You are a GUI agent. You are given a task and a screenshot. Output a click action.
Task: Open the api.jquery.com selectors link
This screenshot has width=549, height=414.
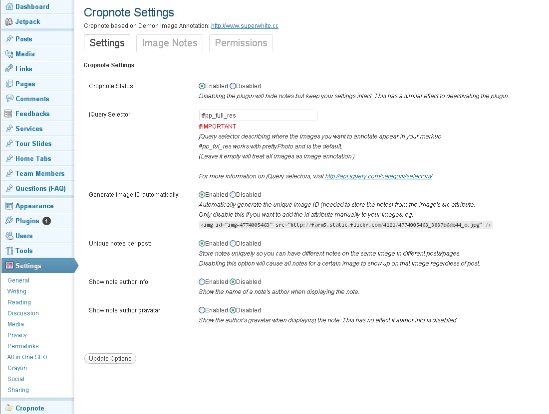coord(379,176)
